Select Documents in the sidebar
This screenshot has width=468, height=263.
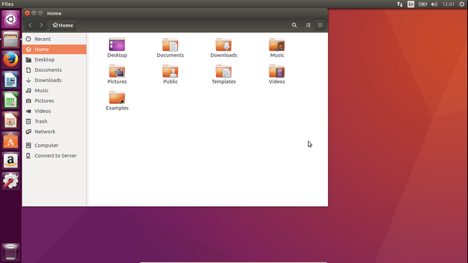click(54, 69)
